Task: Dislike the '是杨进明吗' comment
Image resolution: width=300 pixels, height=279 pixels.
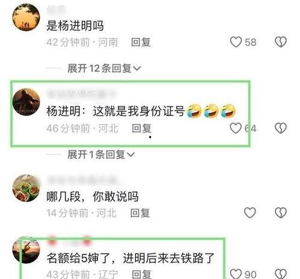Action: [x=281, y=42]
